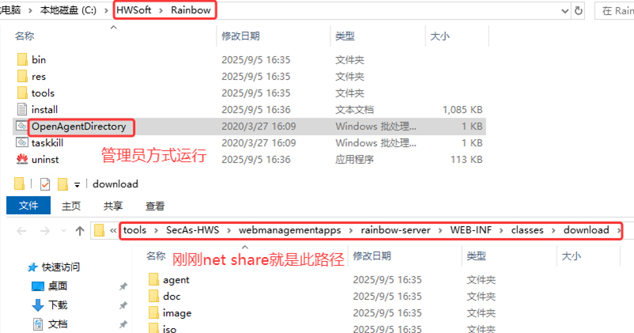
Task: Select the install text document icon
Action: (x=22, y=110)
